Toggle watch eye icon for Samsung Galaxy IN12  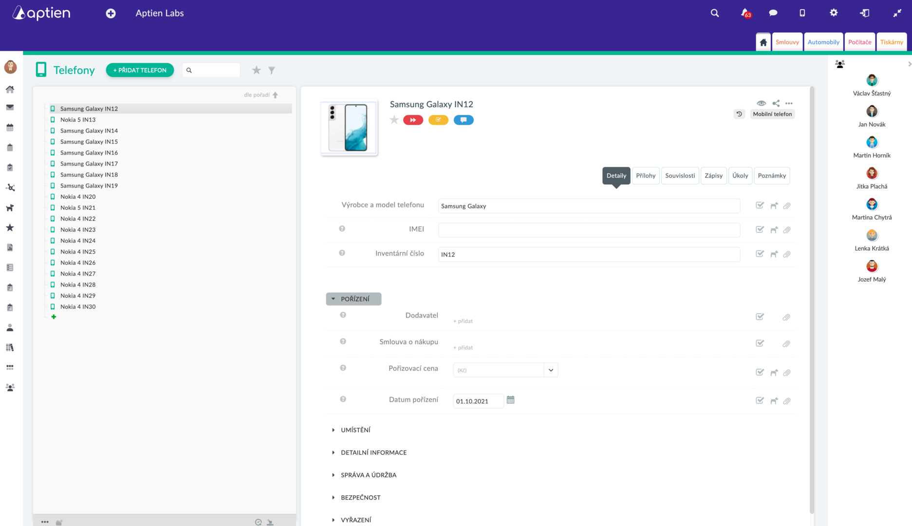pos(761,103)
